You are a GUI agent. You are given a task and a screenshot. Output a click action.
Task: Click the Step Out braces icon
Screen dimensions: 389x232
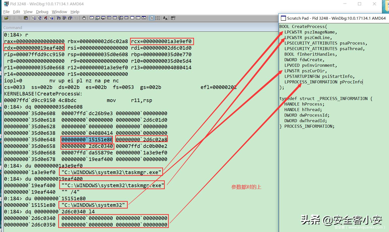[70, 18]
